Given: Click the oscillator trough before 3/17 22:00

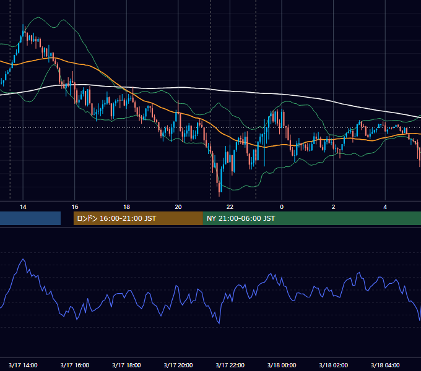Looking at the screenshot, I should [219, 323].
